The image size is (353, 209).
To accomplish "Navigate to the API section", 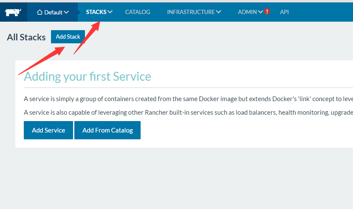I will (284, 12).
